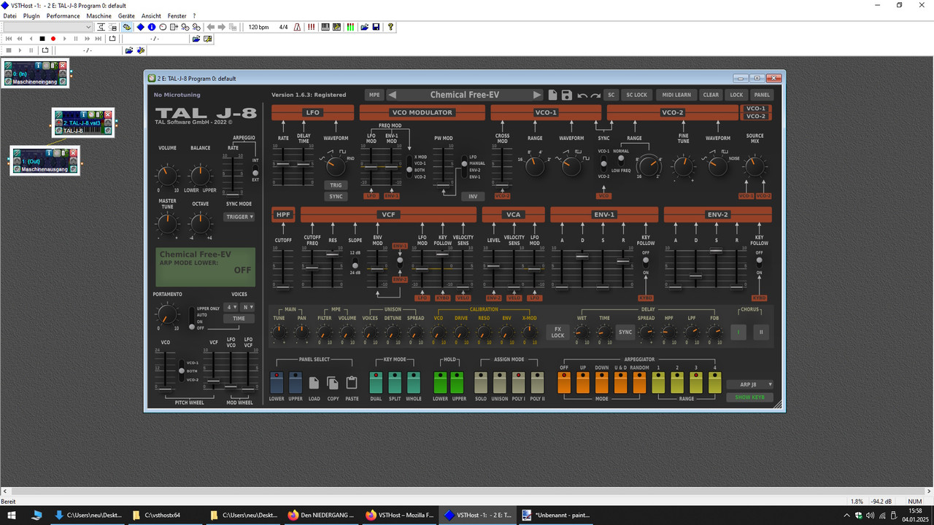Viewport: 934px width, 525px height.
Task: Click the CLEAR button
Action: tap(711, 95)
